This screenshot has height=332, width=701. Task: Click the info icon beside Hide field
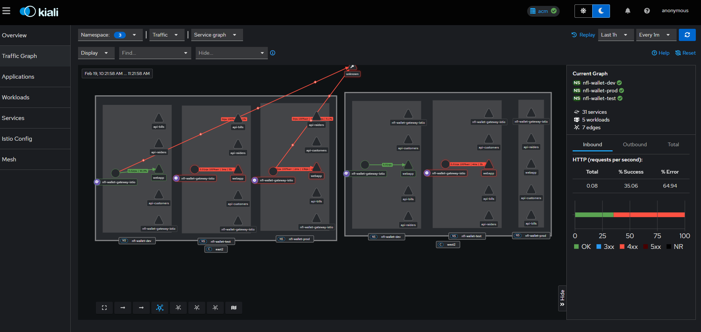pos(273,53)
